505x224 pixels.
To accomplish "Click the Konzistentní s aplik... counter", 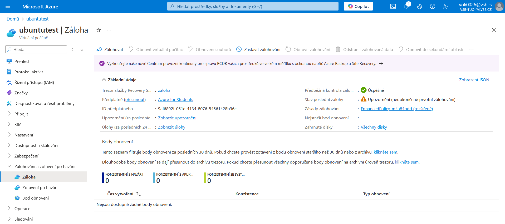I will (x=173, y=178).
